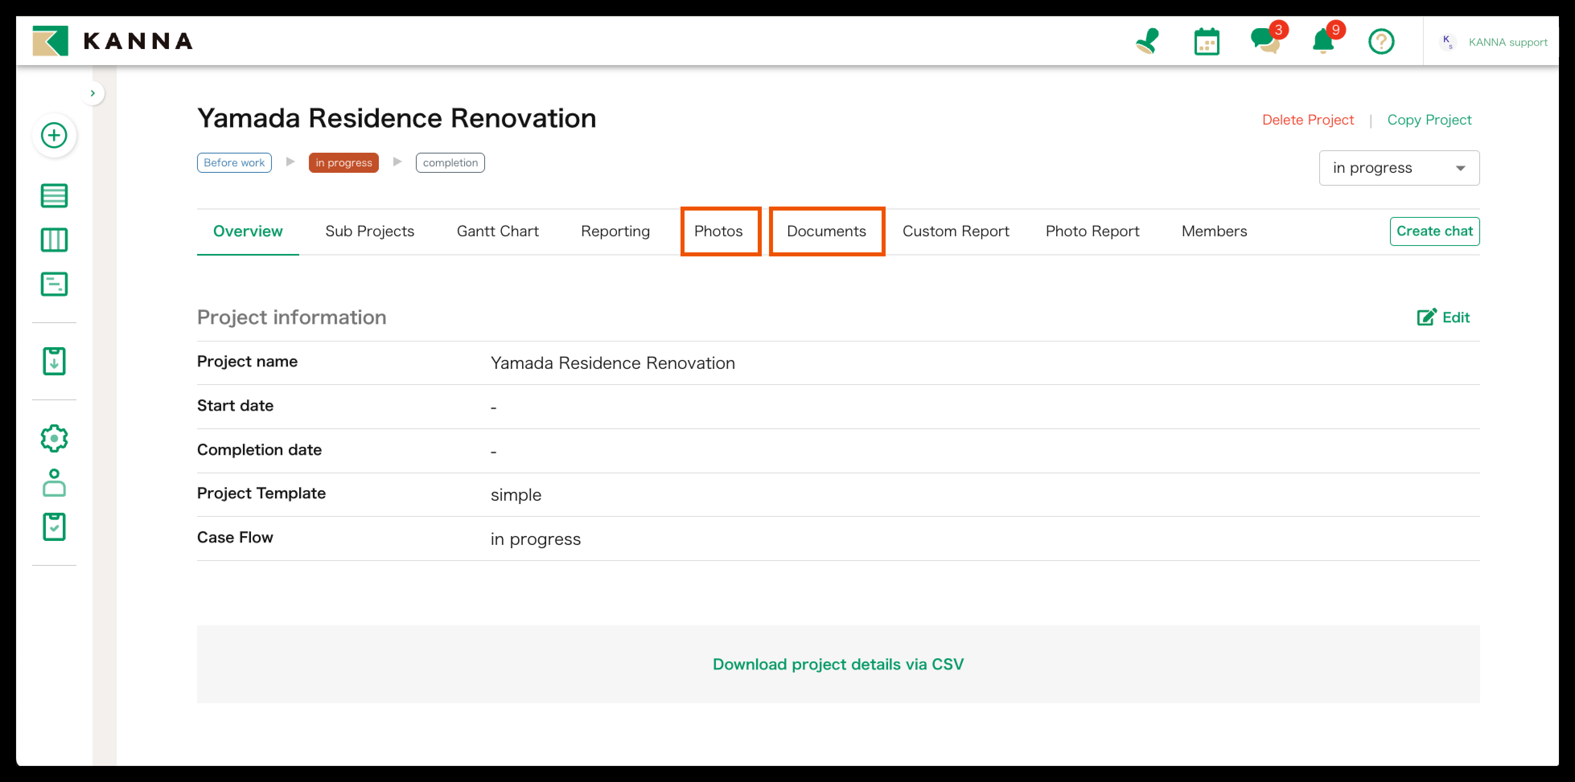Click the help question mark icon
The width and height of the screenshot is (1575, 782).
coord(1381,41)
